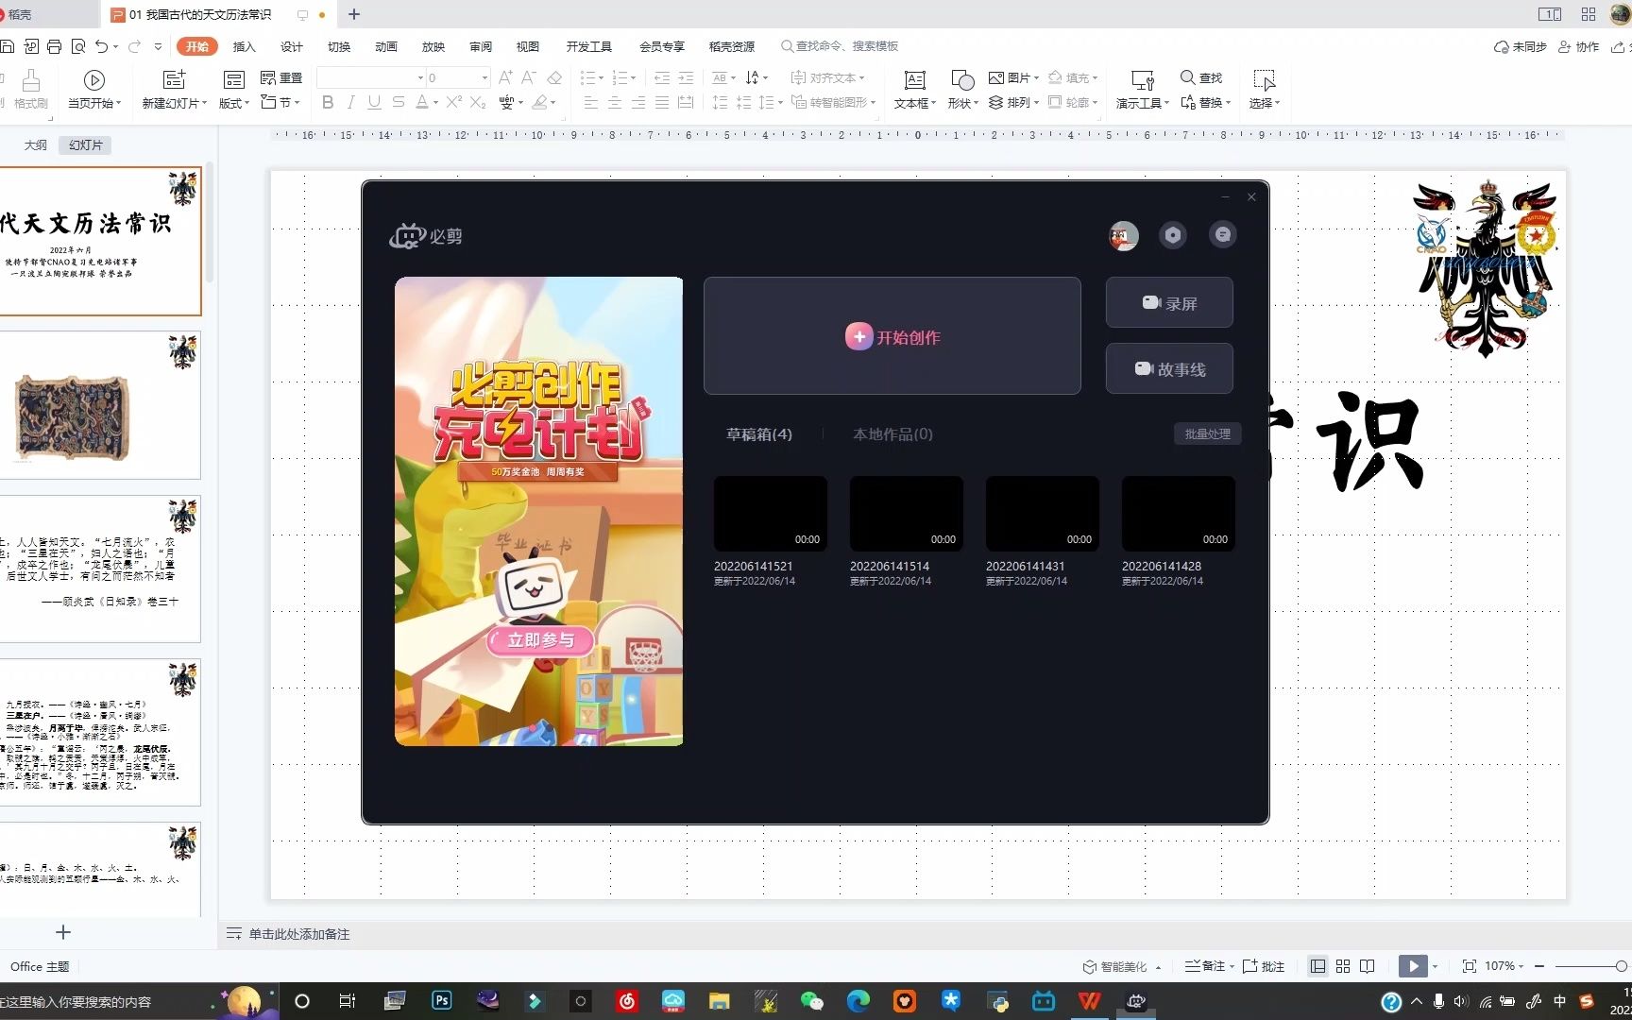Screen dimensions: 1632x1020
Task: Expand the 版式 layout dropdown
Action: coord(234,103)
